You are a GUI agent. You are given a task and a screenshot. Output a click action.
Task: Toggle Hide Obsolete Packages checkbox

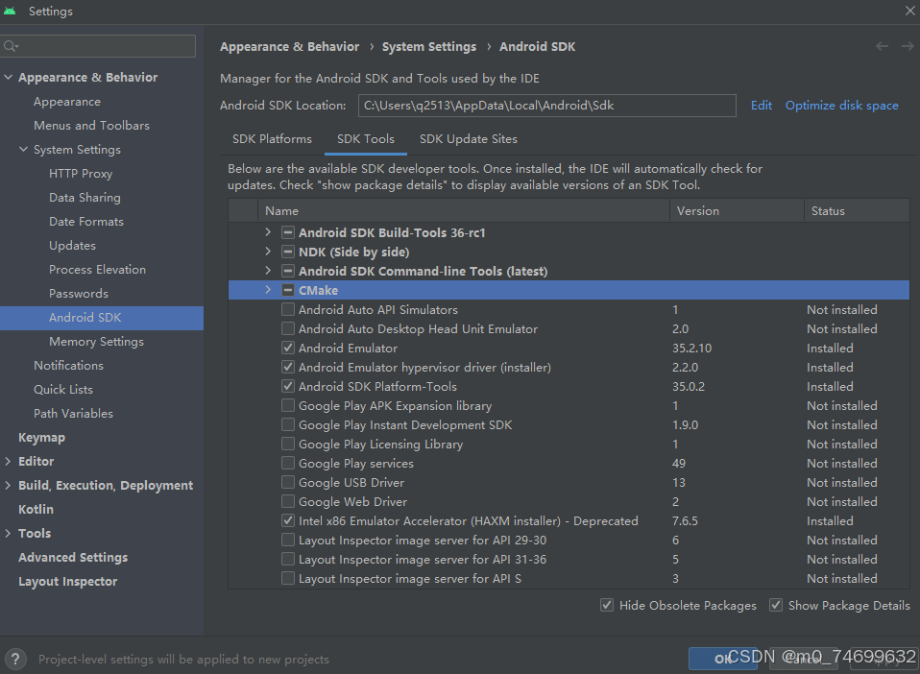click(607, 605)
